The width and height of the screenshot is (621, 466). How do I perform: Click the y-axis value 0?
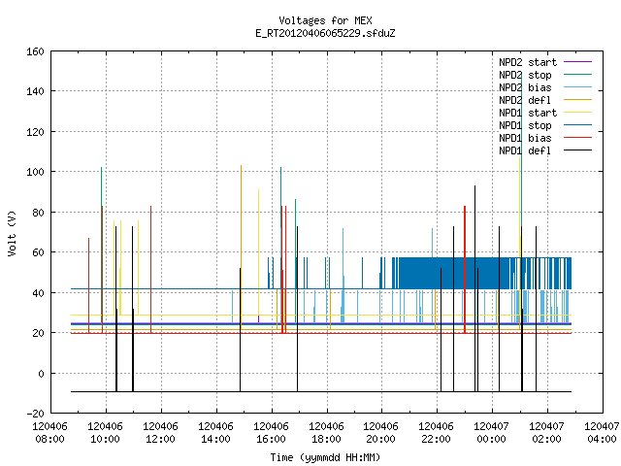coord(41,374)
